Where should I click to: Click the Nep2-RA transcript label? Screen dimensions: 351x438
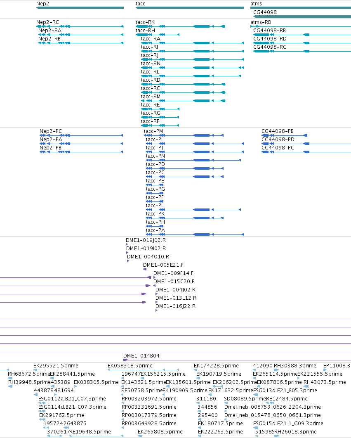49,31
